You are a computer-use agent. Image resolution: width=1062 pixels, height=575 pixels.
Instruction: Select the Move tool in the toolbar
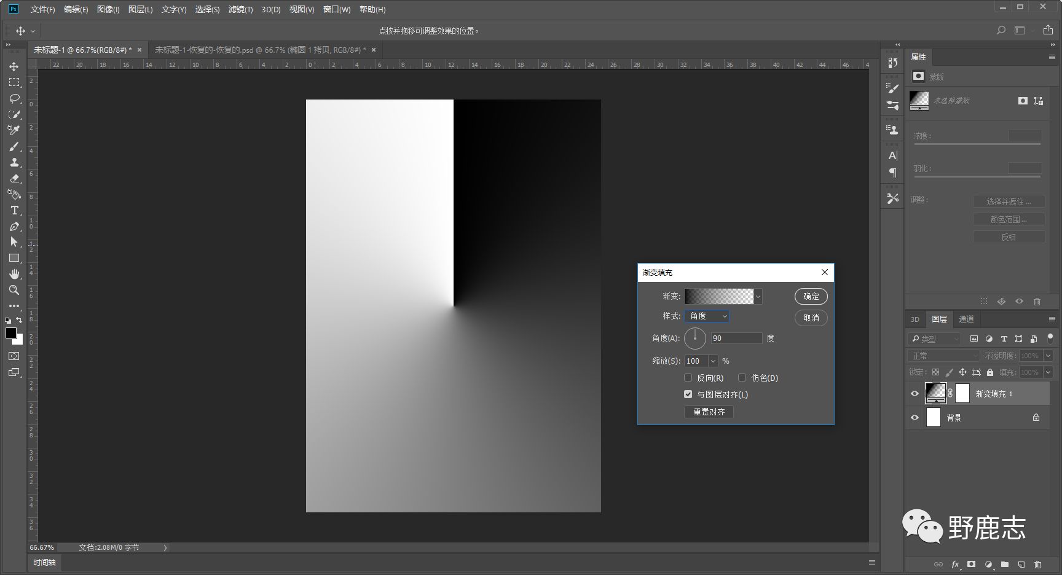click(x=14, y=66)
